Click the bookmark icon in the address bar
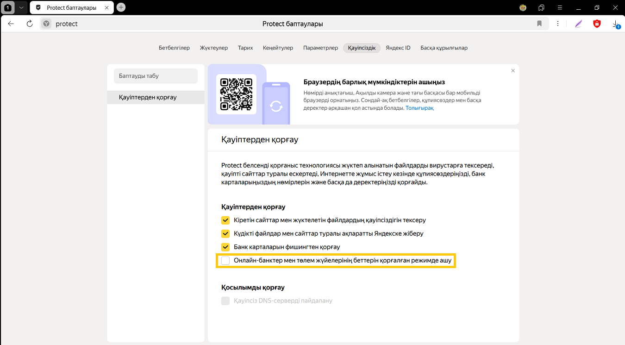The height and width of the screenshot is (345, 625). click(539, 24)
